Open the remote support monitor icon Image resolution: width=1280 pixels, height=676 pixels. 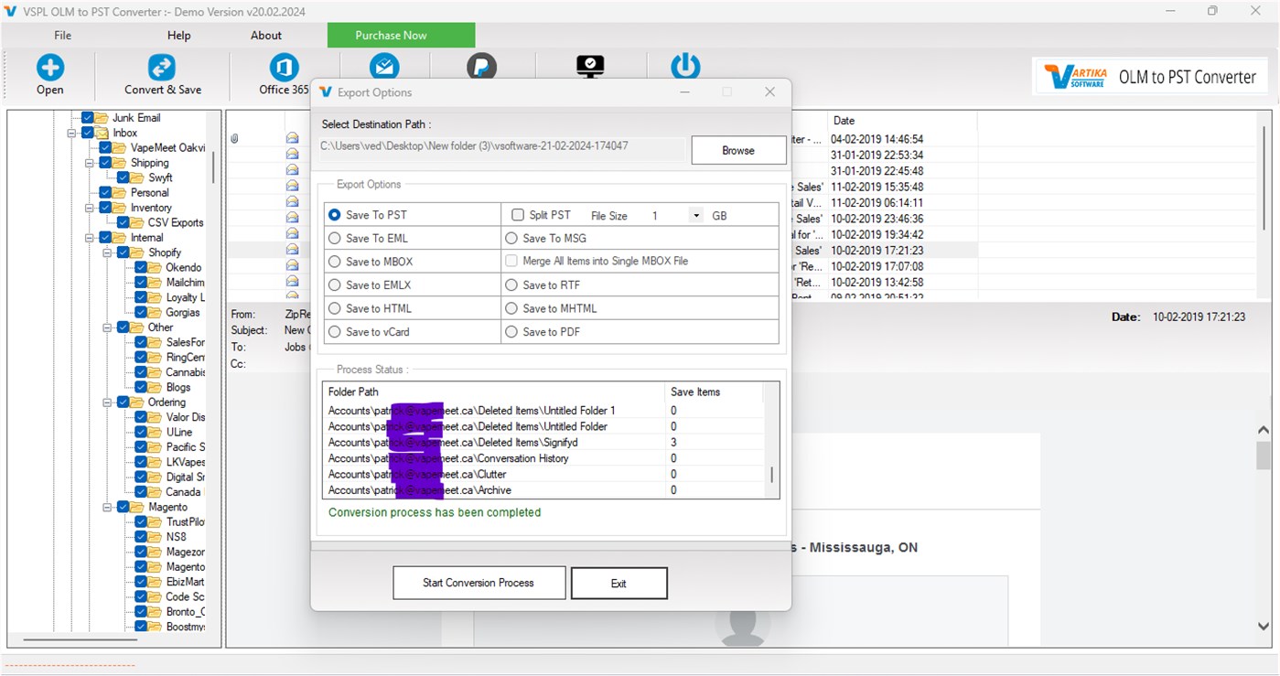(x=590, y=66)
